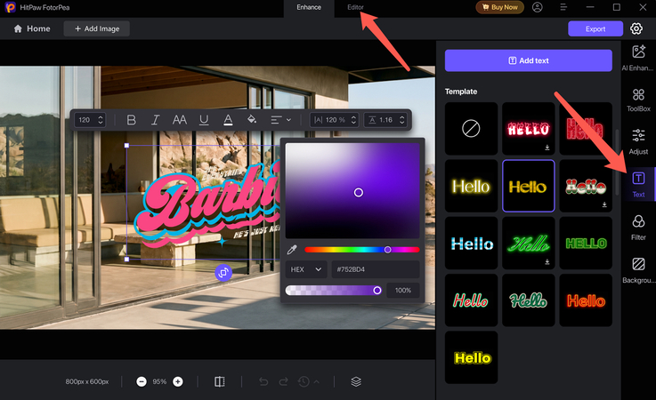Select the red dripping HELLO text template
The image size is (656, 400).
pyautogui.click(x=529, y=128)
